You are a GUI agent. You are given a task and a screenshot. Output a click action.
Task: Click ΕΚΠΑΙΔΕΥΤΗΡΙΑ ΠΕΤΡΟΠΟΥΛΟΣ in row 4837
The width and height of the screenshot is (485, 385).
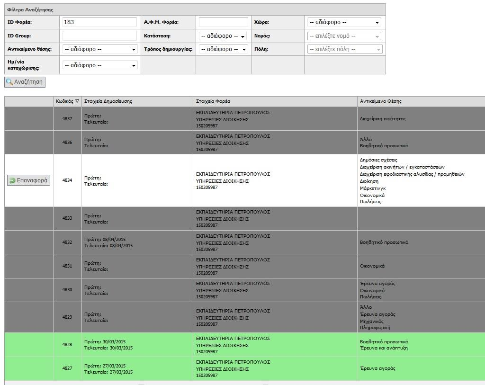coord(233,113)
